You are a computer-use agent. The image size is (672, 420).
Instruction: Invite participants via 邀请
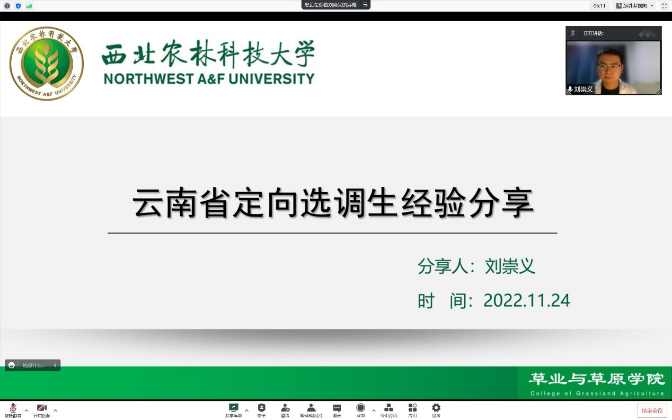[285, 409]
